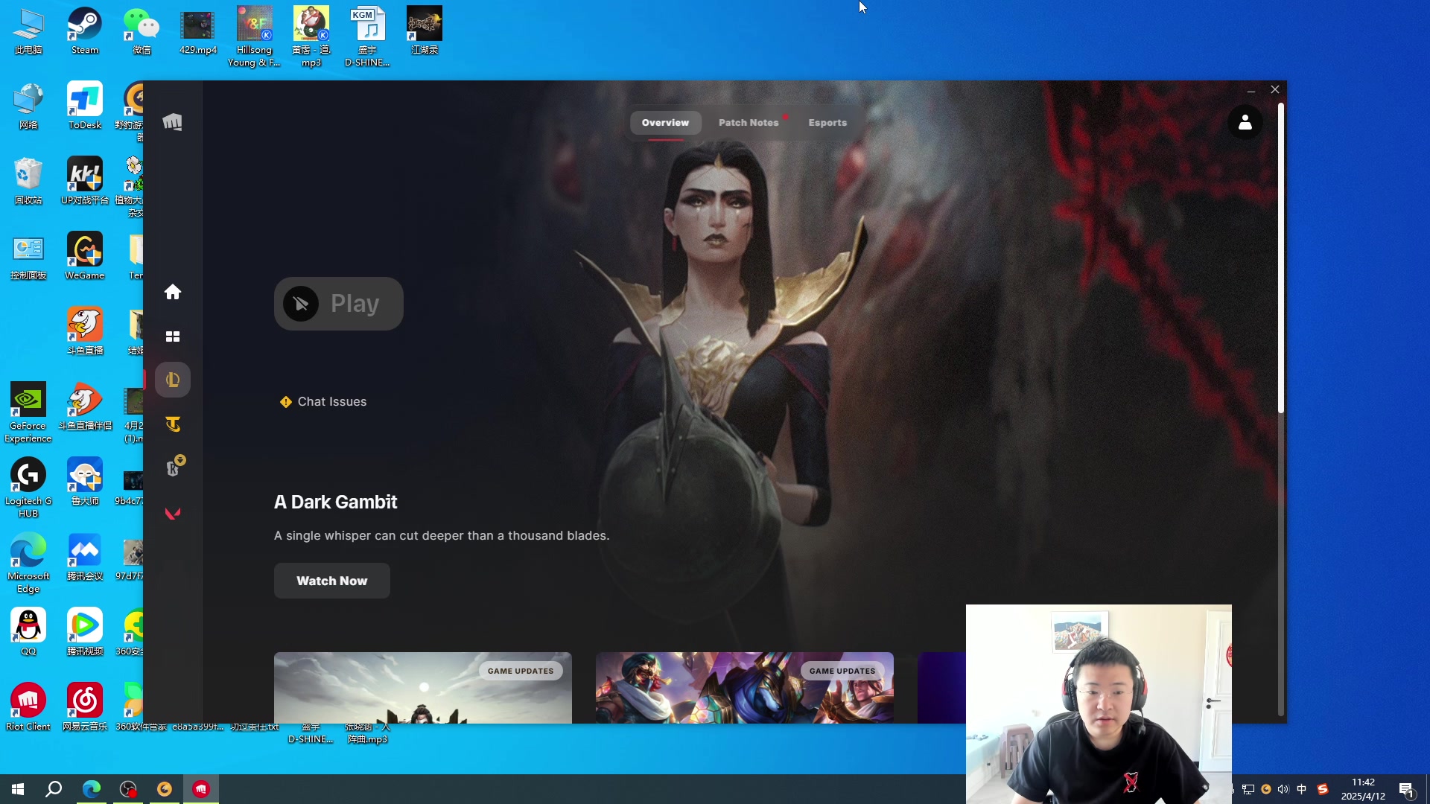Open the taskbar volume control
This screenshot has height=804, width=1430.
point(1283,789)
